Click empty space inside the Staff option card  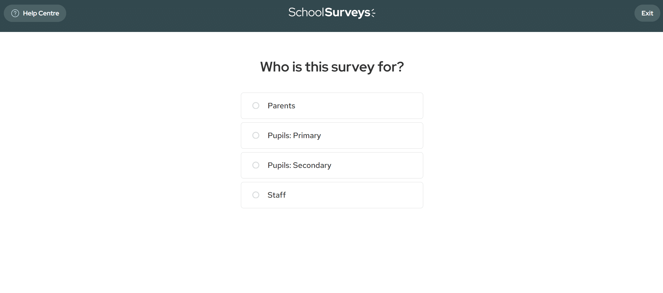click(x=366, y=195)
